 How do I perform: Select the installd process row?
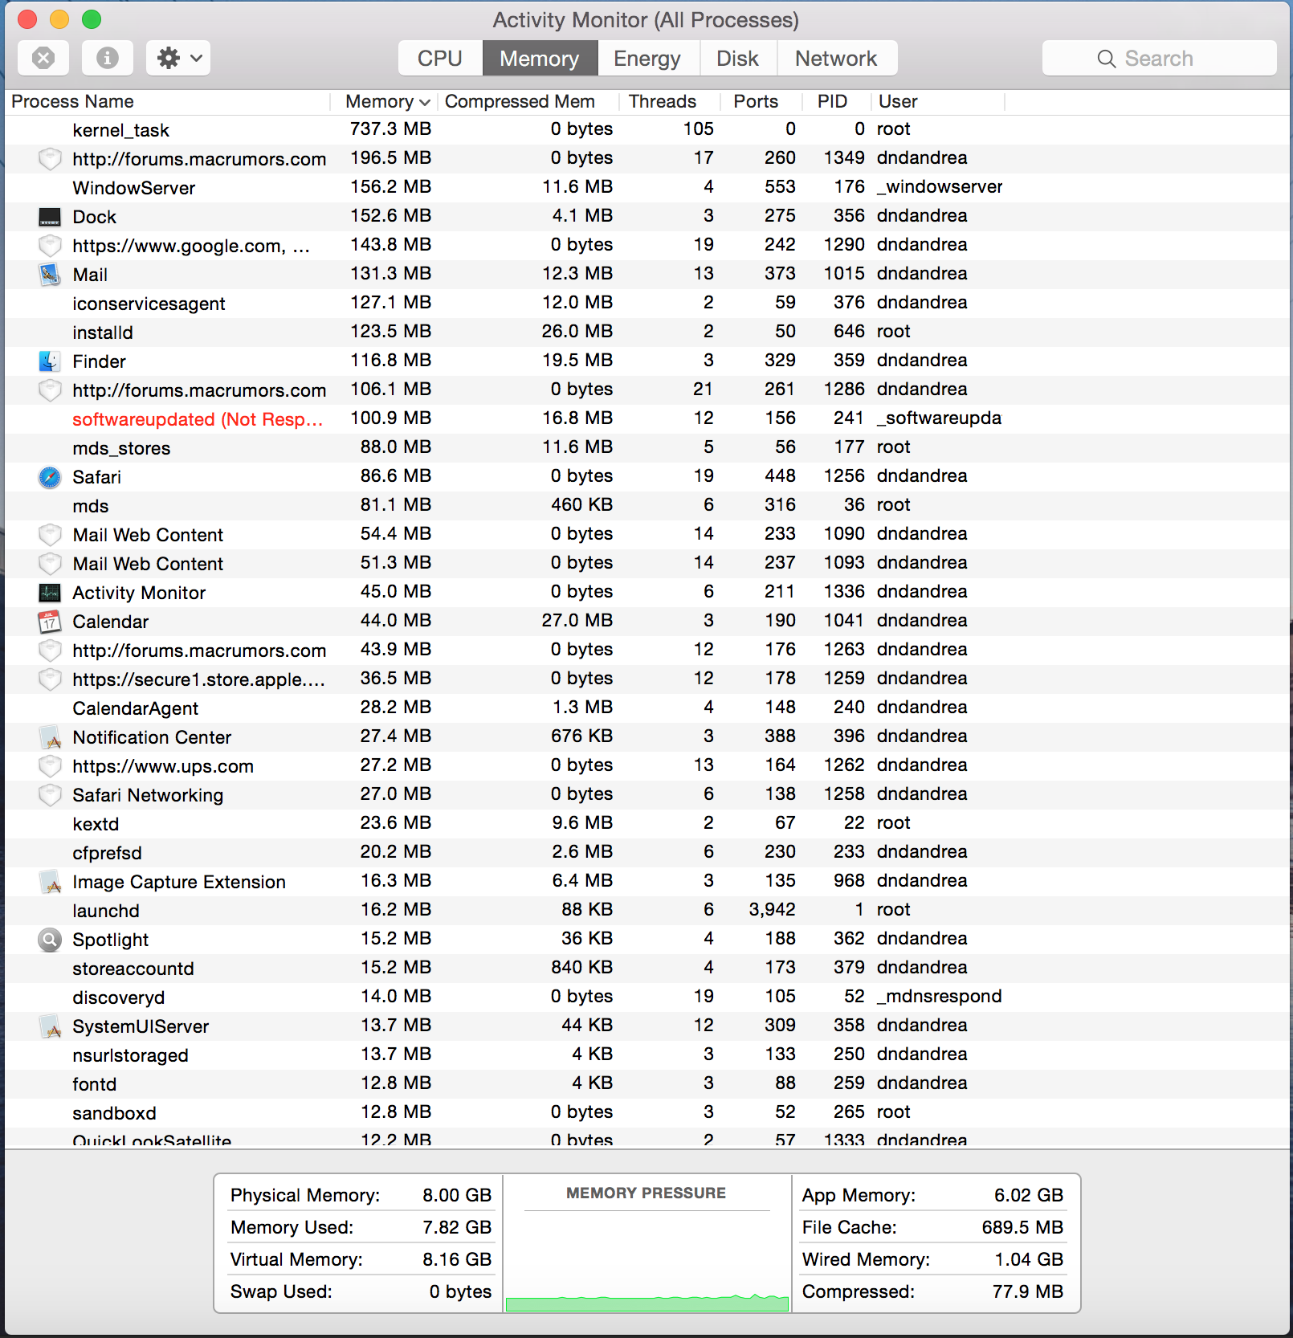click(x=646, y=332)
